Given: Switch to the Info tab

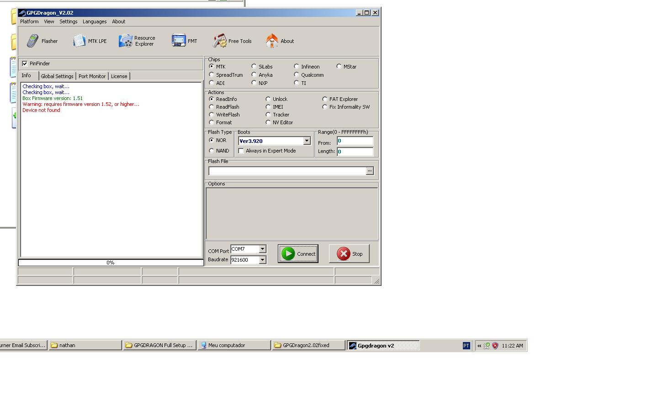Looking at the screenshot, I should click(28, 75).
